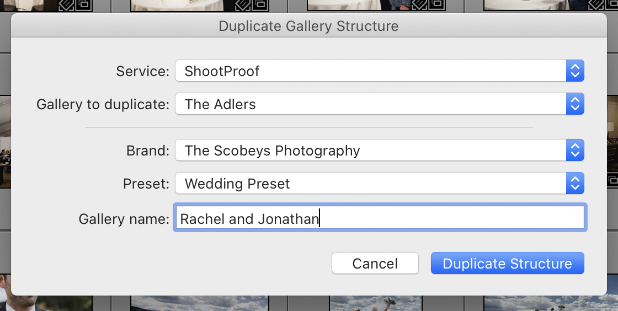The height and width of the screenshot is (311, 618).
Task: Expand the Gallery to duplicate dropdown arrows
Action: pos(575,104)
